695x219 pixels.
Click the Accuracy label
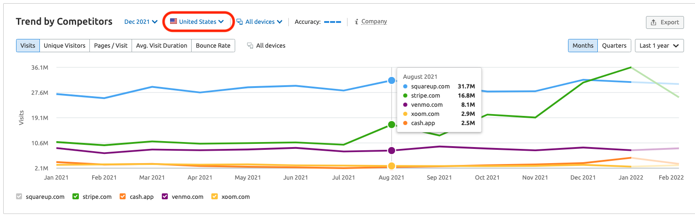[308, 22]
